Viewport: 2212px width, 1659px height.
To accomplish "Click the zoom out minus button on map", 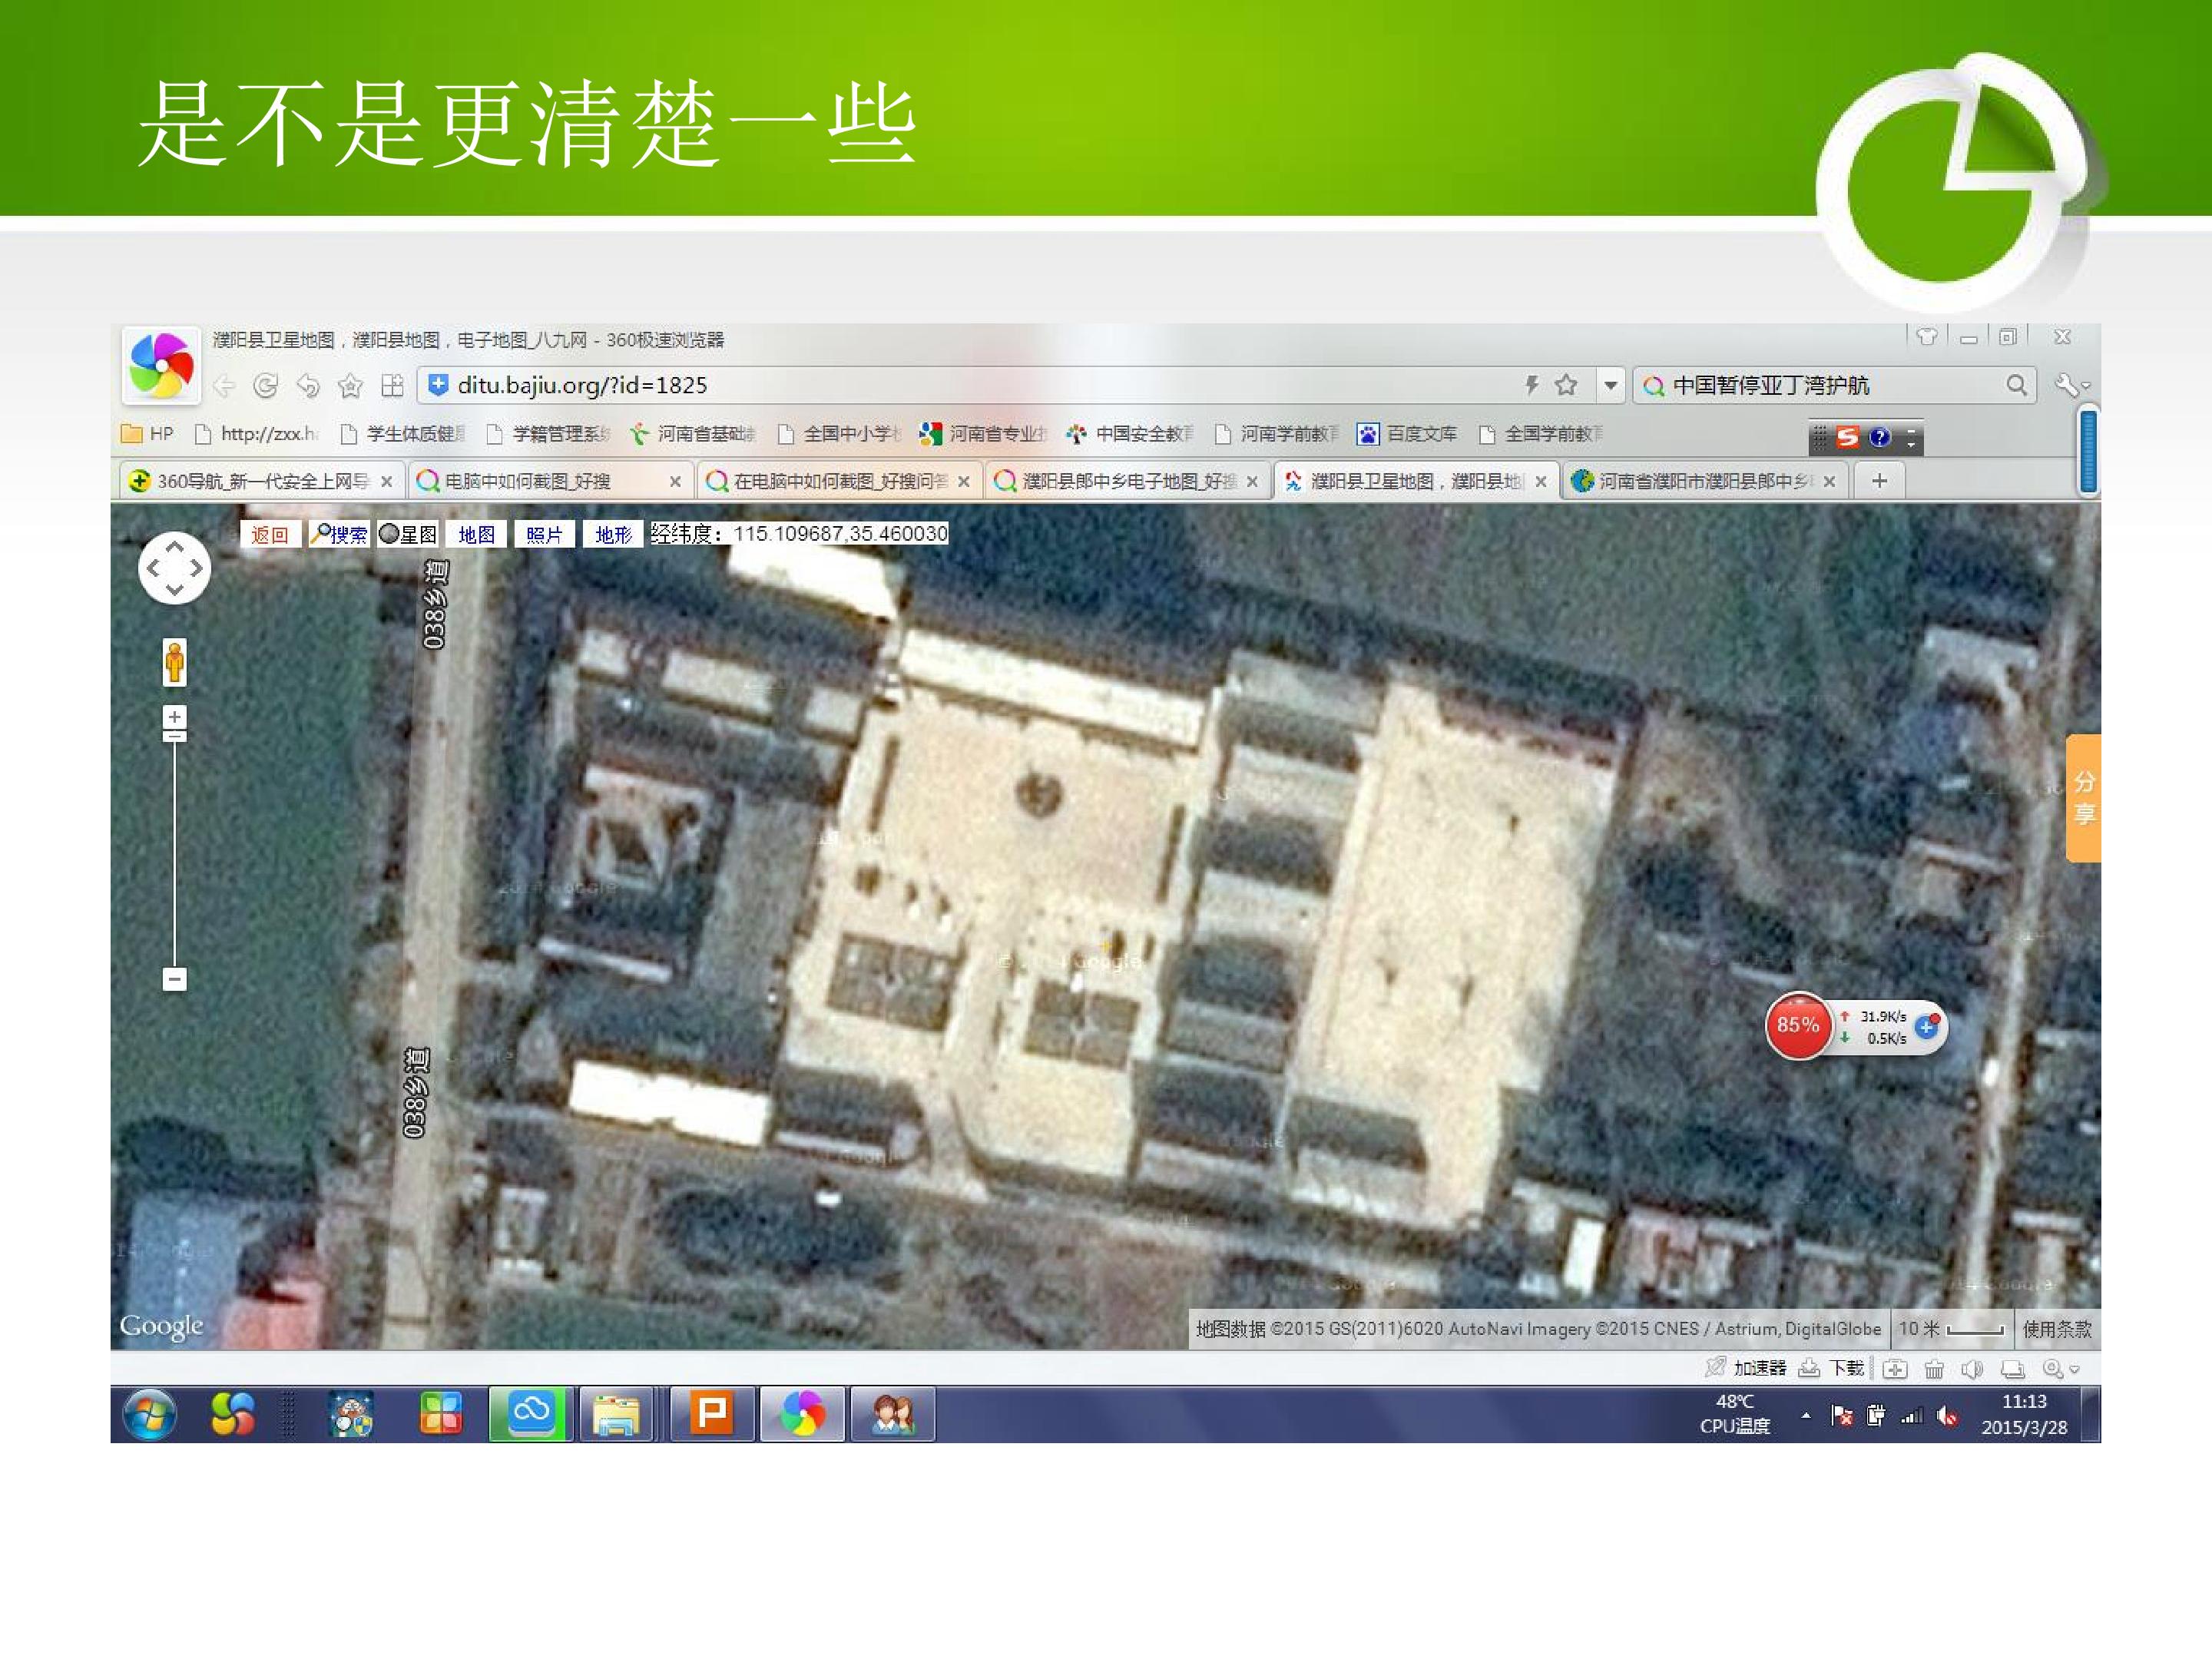I will click(174, 979).
